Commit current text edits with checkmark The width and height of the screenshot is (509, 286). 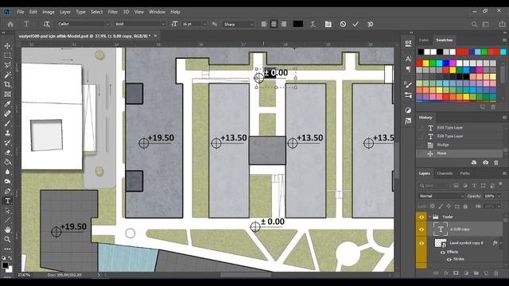pyautogui.click(x=356, y=24)
